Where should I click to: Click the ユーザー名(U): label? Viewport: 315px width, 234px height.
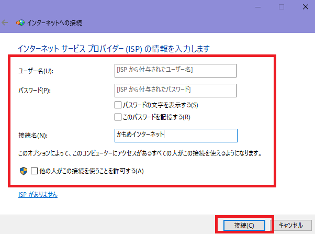tap(36, 71)
